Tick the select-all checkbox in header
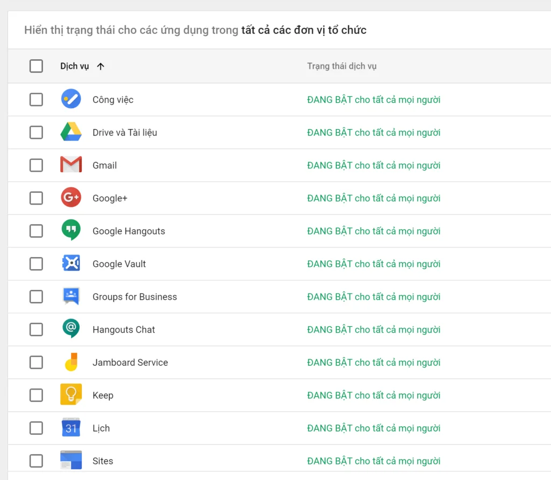 point(36,66)
